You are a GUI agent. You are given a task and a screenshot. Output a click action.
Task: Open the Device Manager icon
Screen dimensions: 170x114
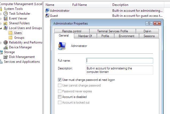[6, 47]
